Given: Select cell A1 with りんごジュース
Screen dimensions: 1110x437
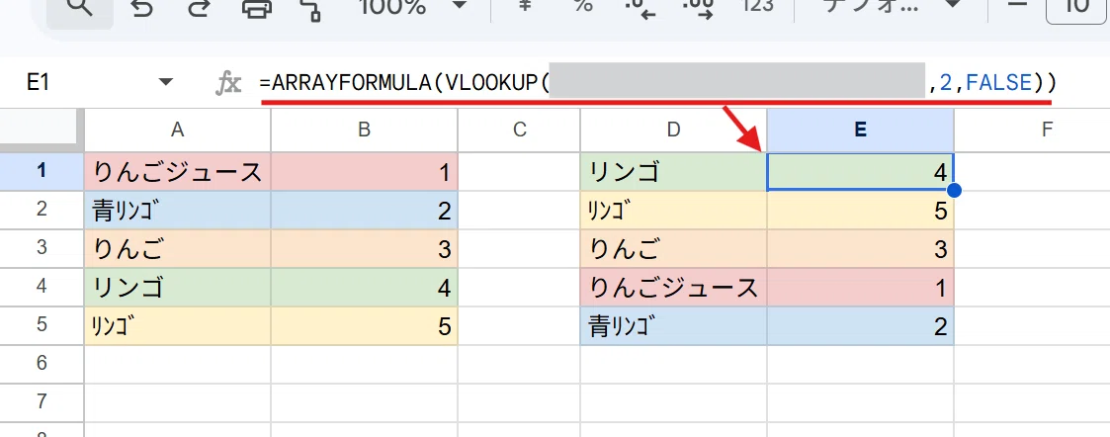Looking at the screenshot, I should pos(177,171).
